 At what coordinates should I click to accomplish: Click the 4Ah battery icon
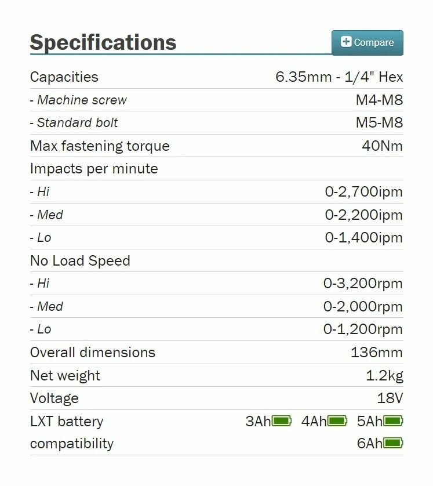(x=337, y=421)
